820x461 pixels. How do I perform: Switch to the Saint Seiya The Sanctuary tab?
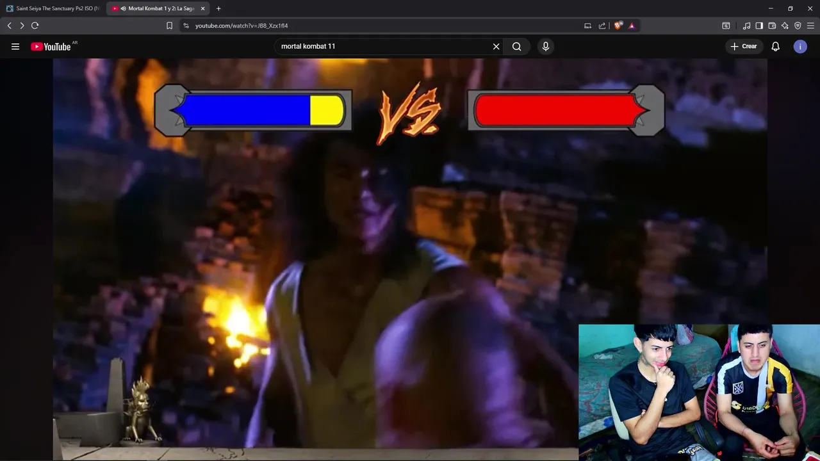coord(53,8)
